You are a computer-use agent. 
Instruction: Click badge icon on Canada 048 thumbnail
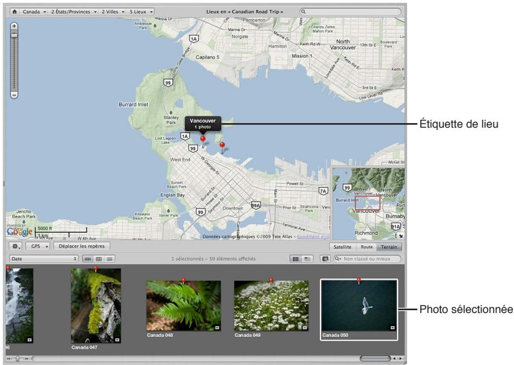(217, 328)
